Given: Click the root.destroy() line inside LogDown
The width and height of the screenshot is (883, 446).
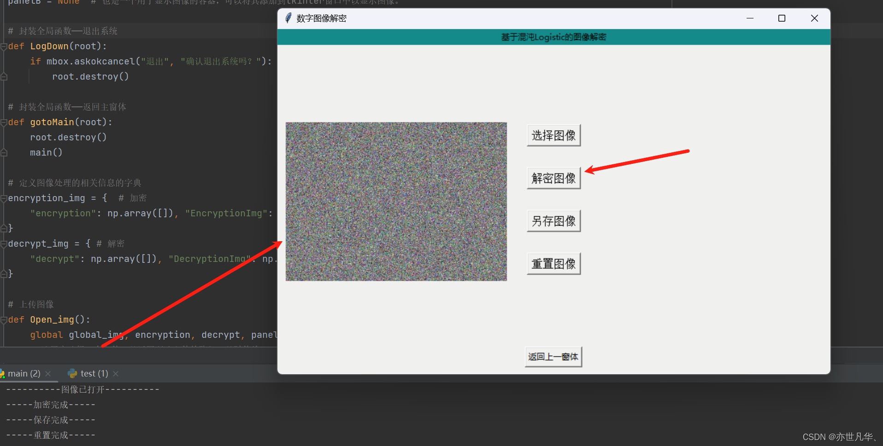Looking at the screenshot, I should (90, 76).
